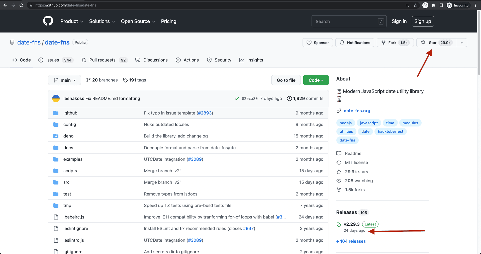Bookmark page with the star icon
The width and height of the screenshot is (481, 254).
click(x=415, y=5)
